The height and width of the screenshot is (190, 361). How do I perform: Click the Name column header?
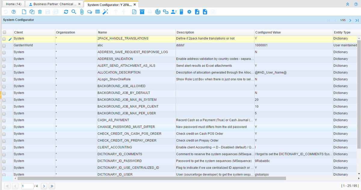(102, 32)
